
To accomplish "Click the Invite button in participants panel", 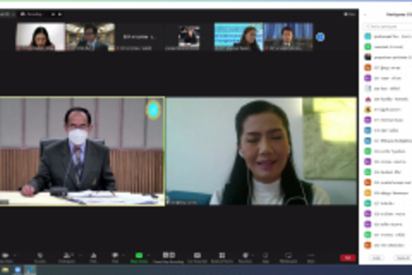I will [376, 258].
